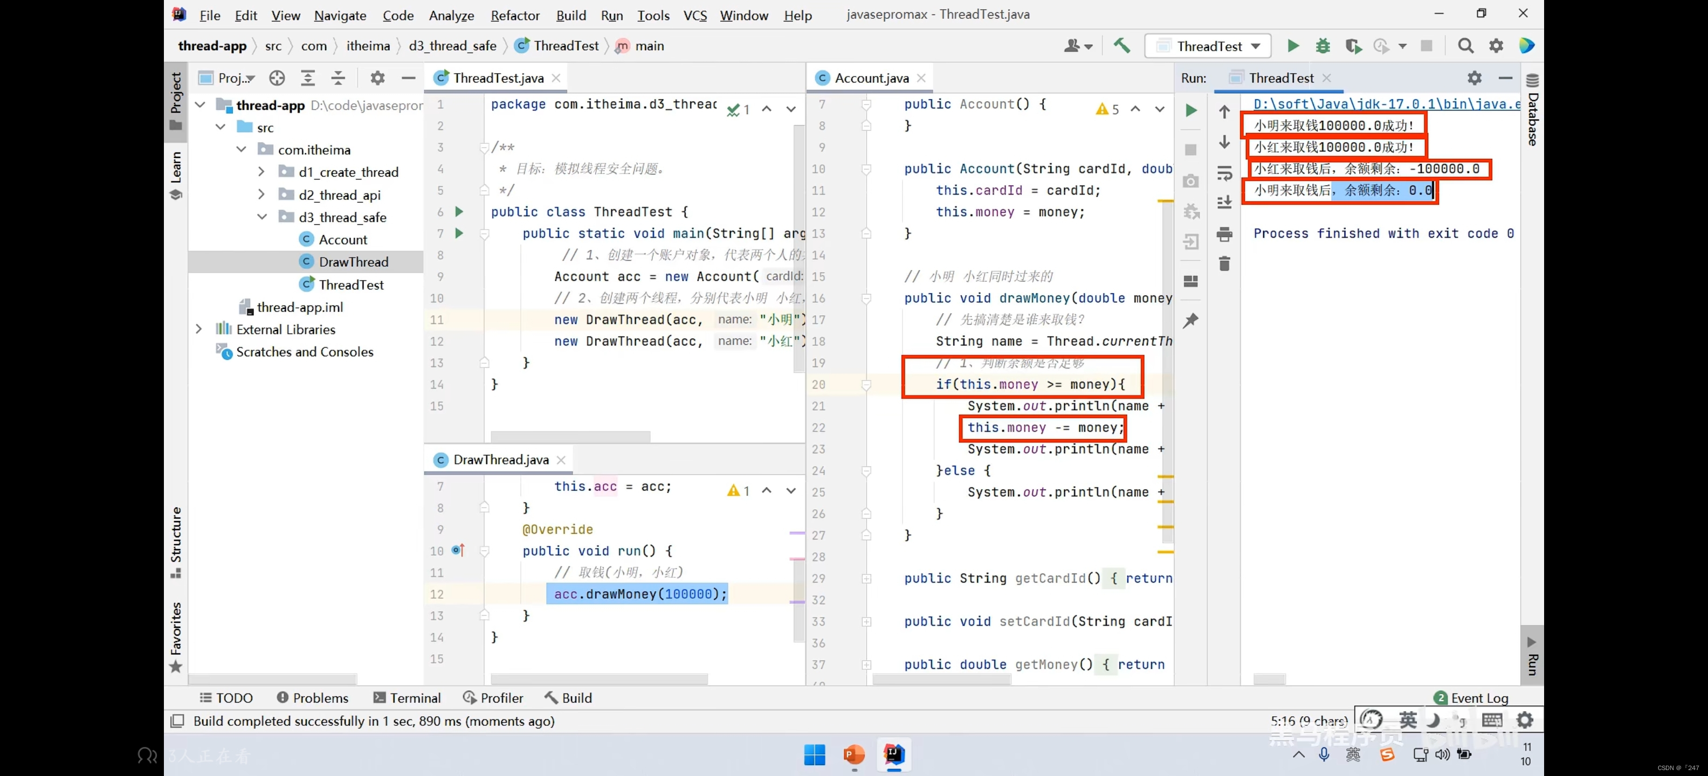Hide Project panel with minus icon

tap(409, 78)
